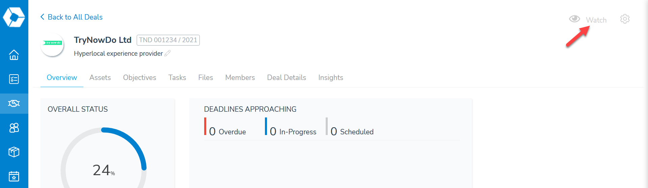Switch to the Assets tab
The width and height of the screenshot is (648, 188).
click(x=100, y=78)
